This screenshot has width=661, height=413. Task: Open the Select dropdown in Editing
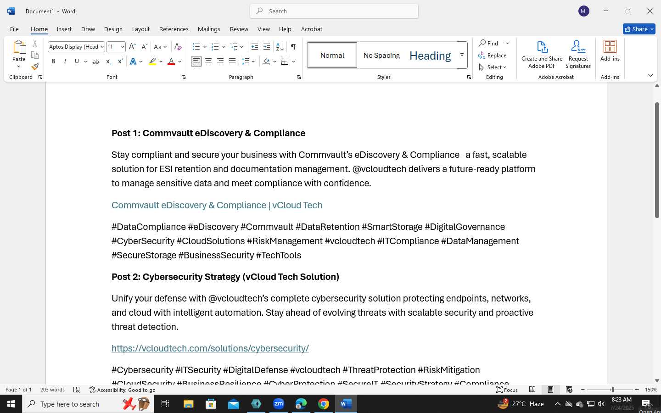tap(493, 67)
